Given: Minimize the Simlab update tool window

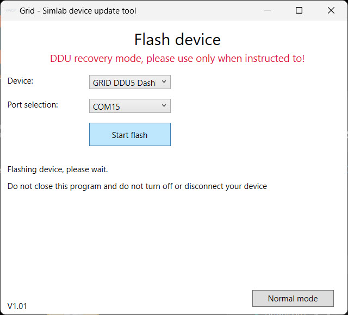Looking at the screenshot, I should (x=268, y=10).
